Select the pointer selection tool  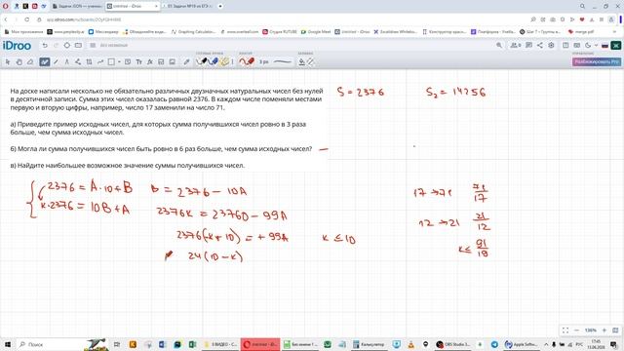8,61
